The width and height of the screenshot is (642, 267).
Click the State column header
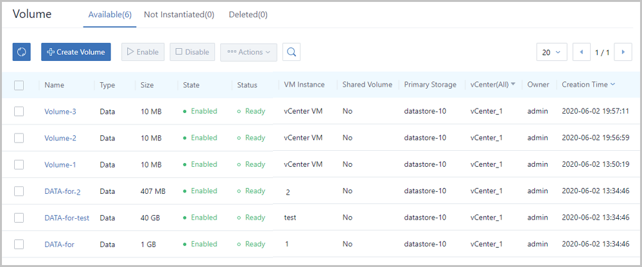191,85
